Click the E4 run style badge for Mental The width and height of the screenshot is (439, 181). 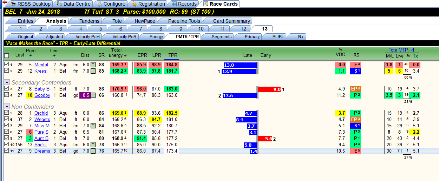click(356, 65)
